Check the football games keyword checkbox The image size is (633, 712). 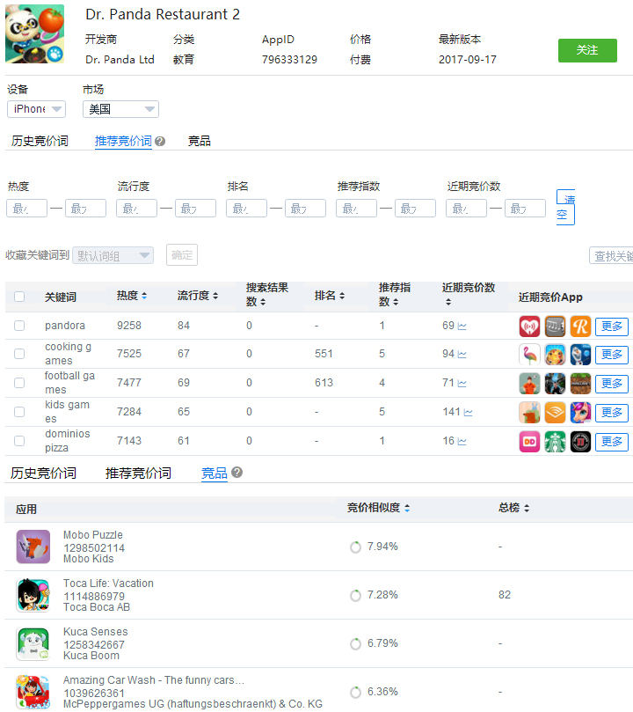pyautogui.click(x=19, y=383)
